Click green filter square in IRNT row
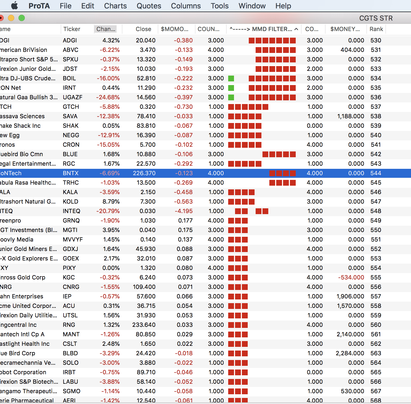Screen dimensions: 411x404 point(231,88)
